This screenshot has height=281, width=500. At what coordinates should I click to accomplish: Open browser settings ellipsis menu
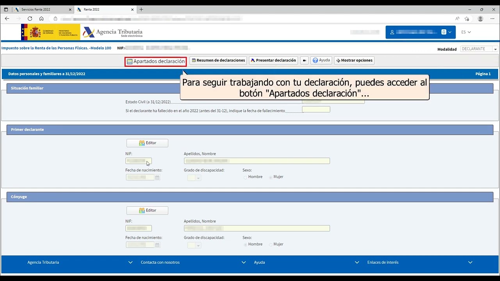(x=492, y=19)
